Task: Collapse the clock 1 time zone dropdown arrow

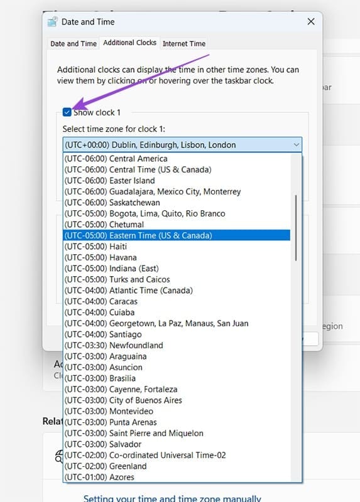Action: (296, 145)
